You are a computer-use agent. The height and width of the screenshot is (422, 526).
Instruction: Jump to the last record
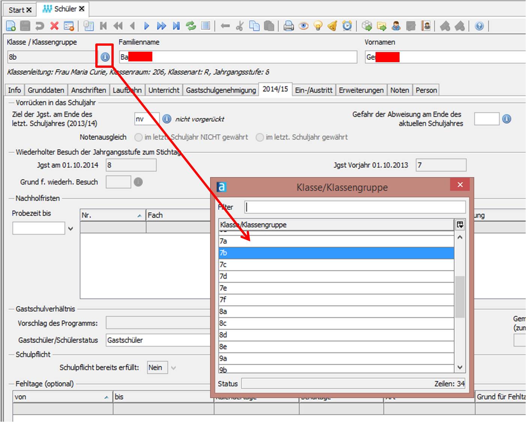(176, 26)
